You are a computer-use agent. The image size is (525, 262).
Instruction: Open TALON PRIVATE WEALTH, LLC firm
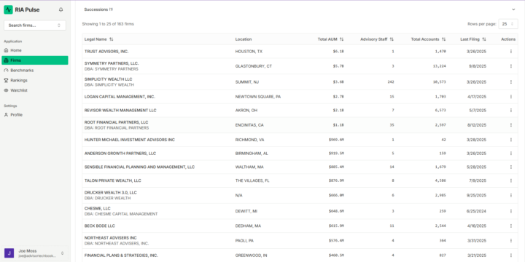[x=113, y=180]
